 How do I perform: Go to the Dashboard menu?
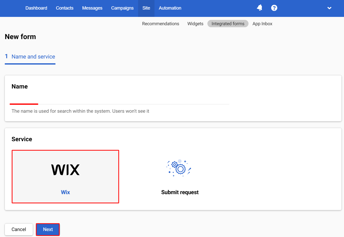pyautogui.click(x=36, y=8)
